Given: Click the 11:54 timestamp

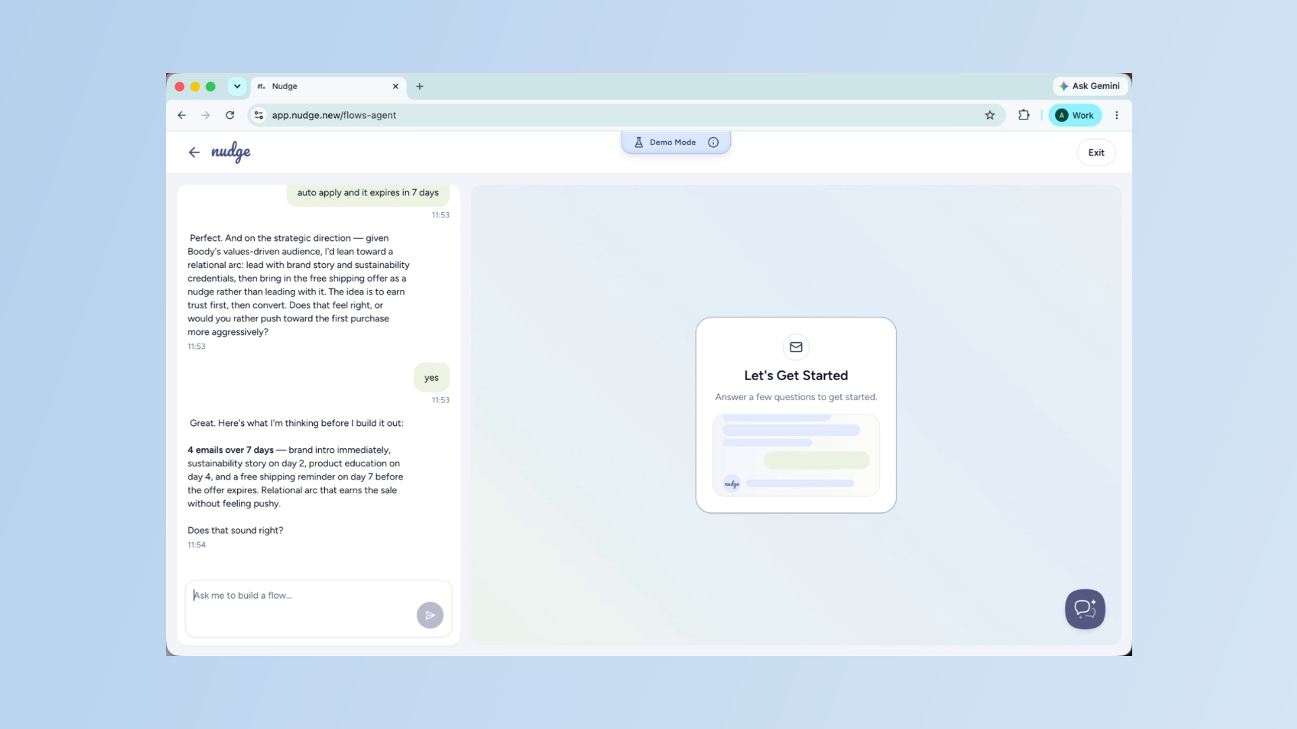Looking at the screenshot, I should click(197, 545).
